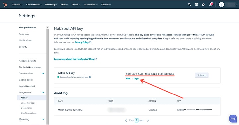Open the Actions dropdown for the API key

click(x=201, y=75)
